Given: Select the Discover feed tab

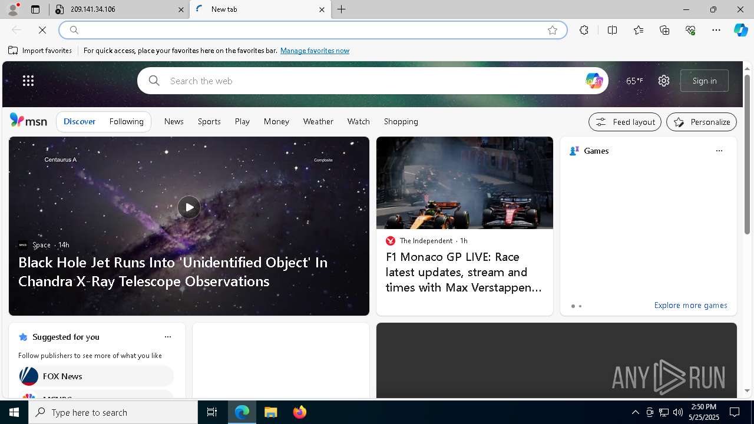Looking at the screenshot, I should (x=80, y=121).
